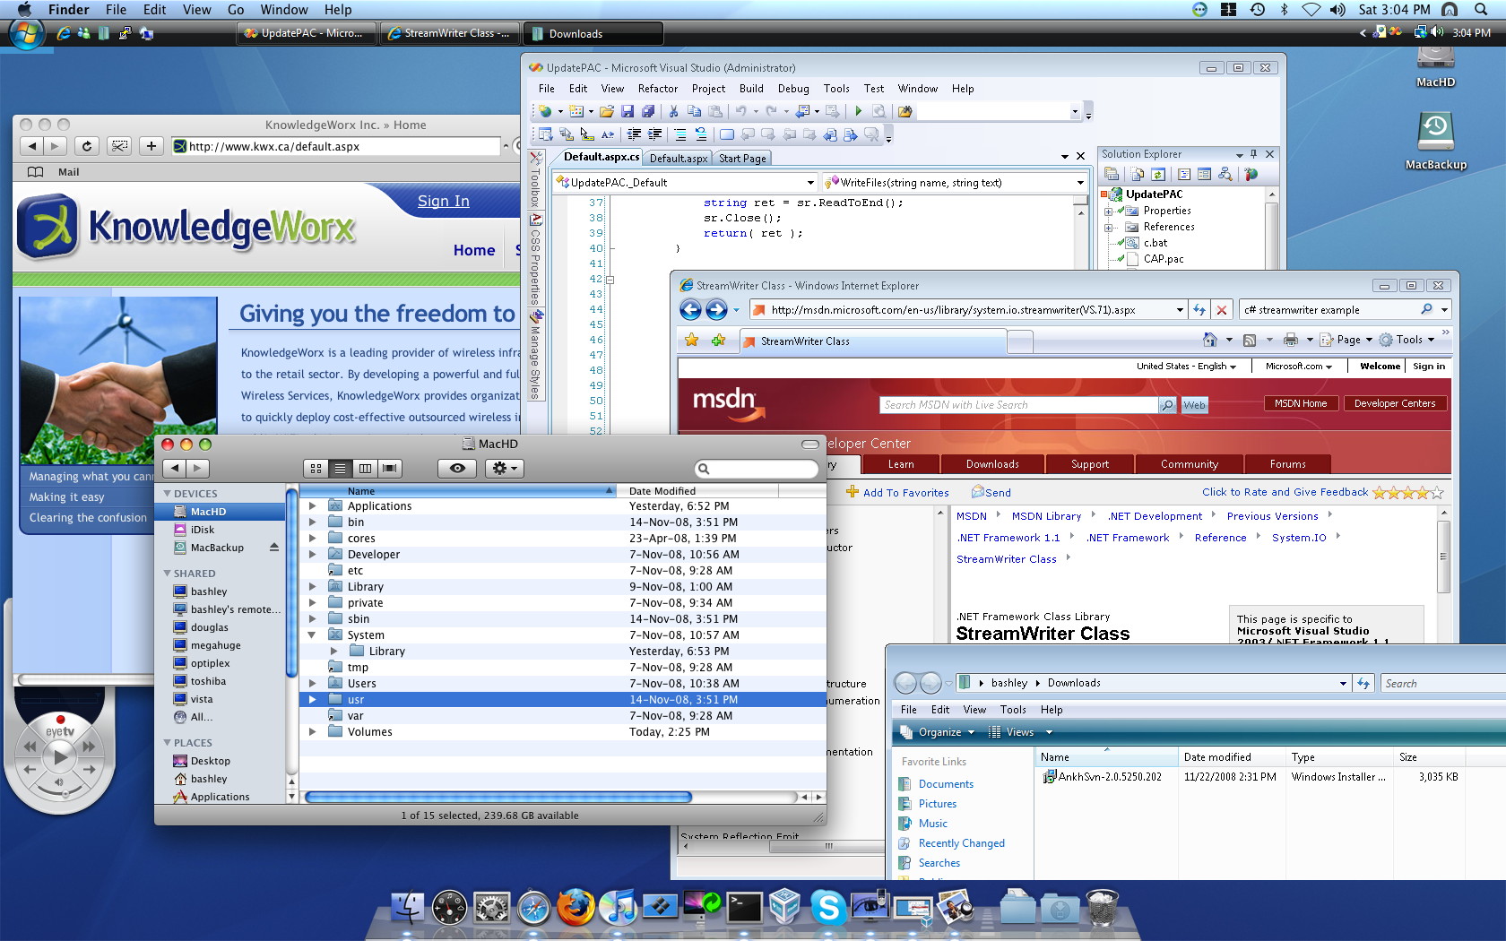Viewport: 1506px width, 941px height.
Task: Click Spotlight magnifier in Mac menu bar
Action: (1481, 9)
